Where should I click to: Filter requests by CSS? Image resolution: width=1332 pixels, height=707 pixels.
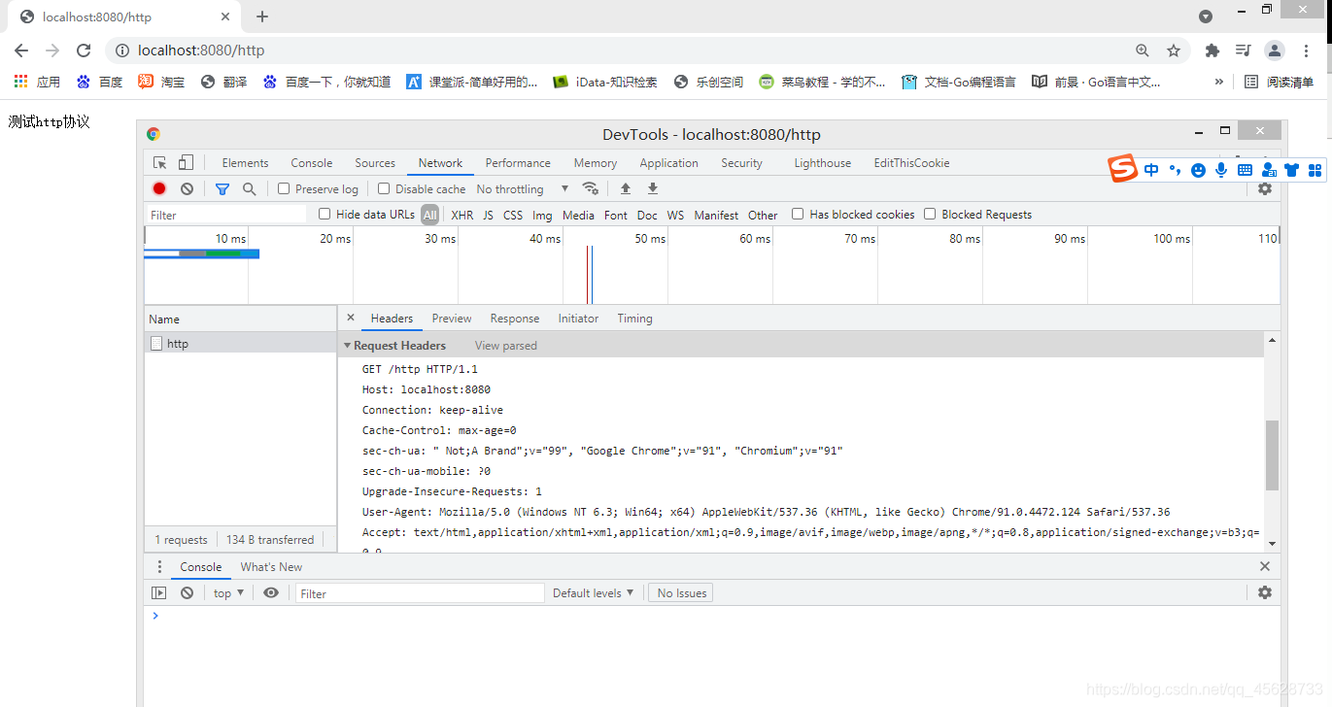pyautogui.click(x=513, y=215)
